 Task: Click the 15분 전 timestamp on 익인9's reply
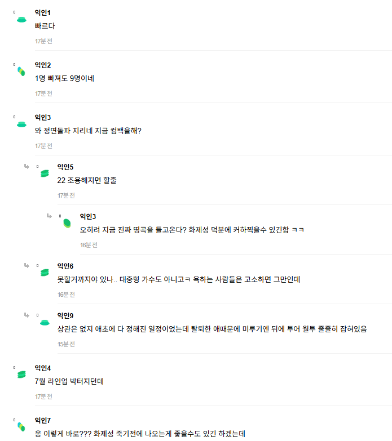tap(66, 344)
